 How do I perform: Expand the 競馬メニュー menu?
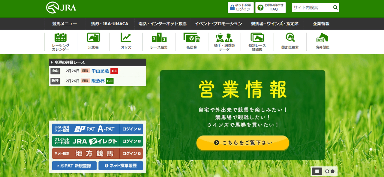coord(64,24)
